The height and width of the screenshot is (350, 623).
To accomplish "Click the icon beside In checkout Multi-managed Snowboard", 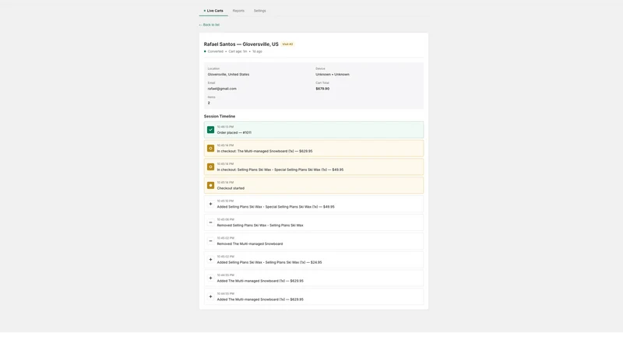I will [x=210, y=149].
